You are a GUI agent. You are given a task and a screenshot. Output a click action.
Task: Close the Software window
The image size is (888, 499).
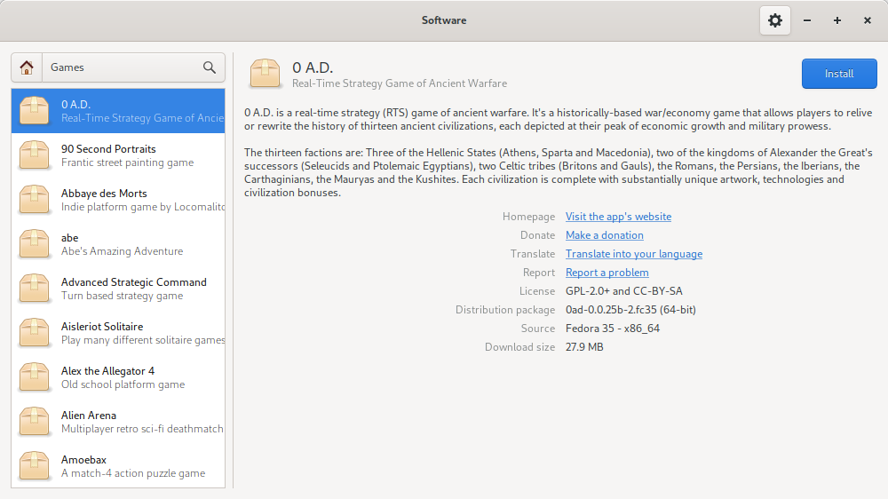(x=867, y=20)
